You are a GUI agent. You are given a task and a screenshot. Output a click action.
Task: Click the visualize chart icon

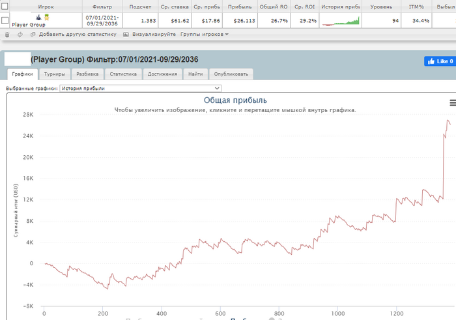126,35
